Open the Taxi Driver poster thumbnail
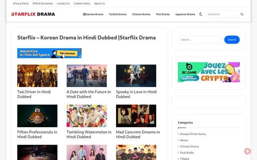The height and width of the screenshot is (160, 257). 37,76
